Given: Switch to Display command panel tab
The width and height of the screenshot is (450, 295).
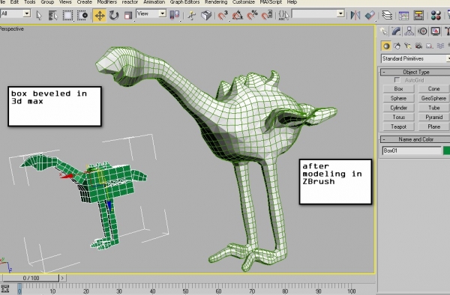Looking at the screenshot, I should (x=436, y=31).
